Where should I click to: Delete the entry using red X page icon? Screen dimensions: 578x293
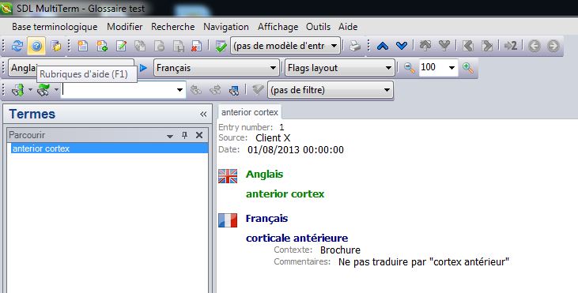[196, 46]
